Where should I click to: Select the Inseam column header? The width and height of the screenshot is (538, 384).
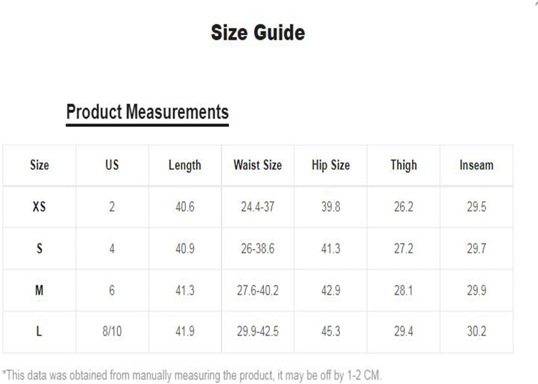pos(476,165)
